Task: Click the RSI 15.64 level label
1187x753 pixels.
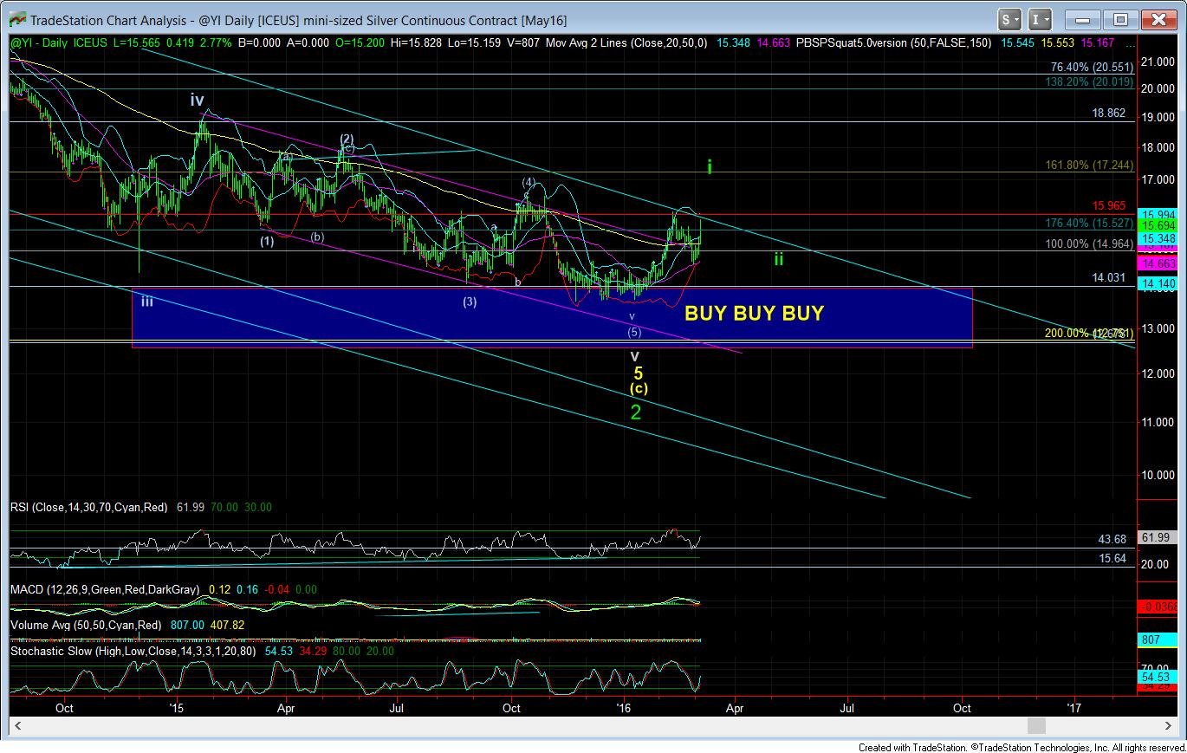Action: pyautogui.click(x=1112, y=558)
